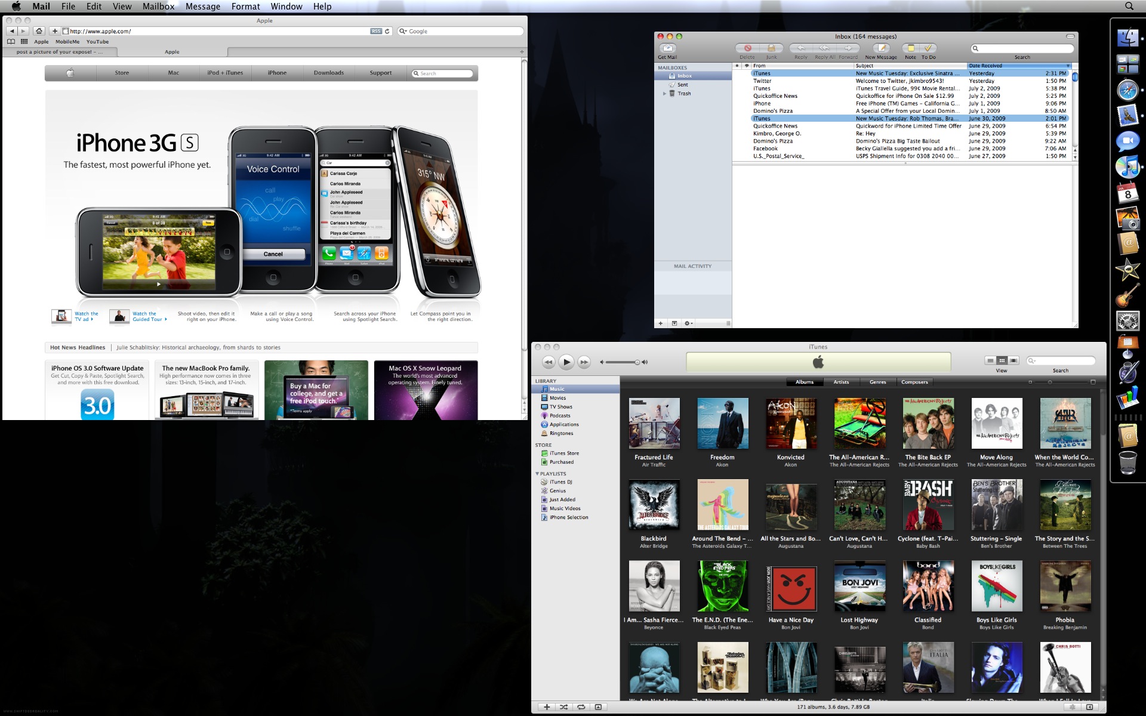Open gear action menu in Mail sidebar
The height and width of the screenshot is (716, 1146).
click(688, 323)
